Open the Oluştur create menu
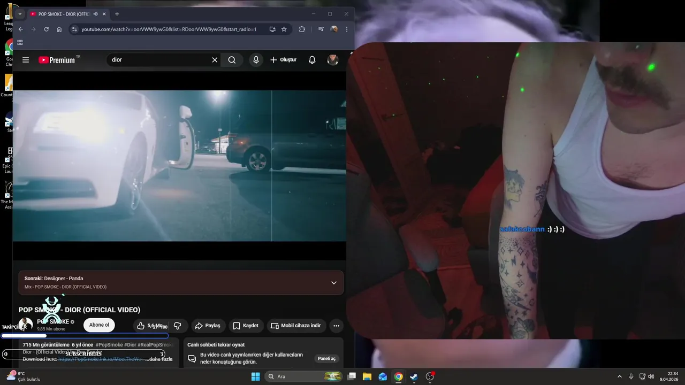This screenshot has height=385, width=685. 283,60
